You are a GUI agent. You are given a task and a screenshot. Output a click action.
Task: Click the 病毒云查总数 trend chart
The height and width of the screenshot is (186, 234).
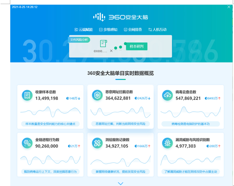click(190, 112)
